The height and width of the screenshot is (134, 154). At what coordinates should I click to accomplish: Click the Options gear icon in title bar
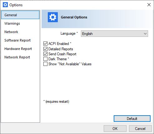pos(5,5)
